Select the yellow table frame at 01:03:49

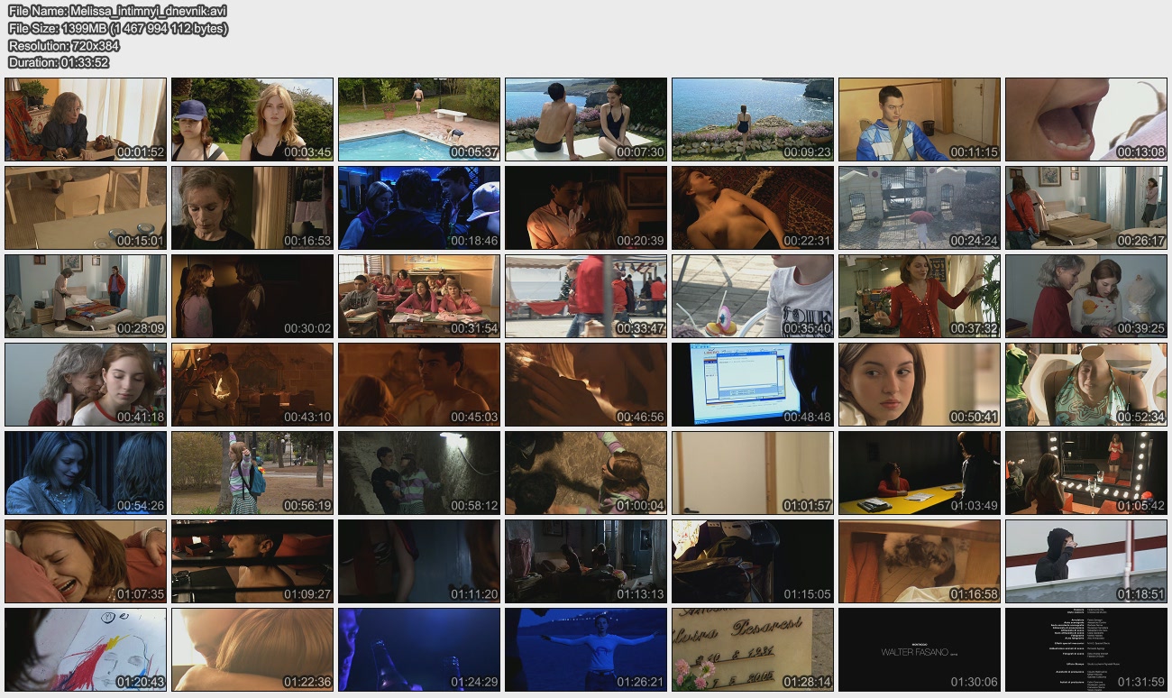[x=920, y=473]
